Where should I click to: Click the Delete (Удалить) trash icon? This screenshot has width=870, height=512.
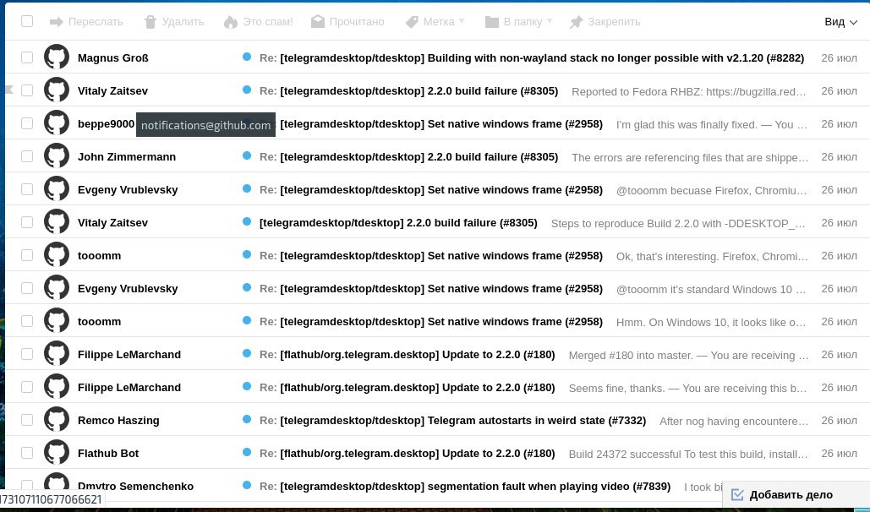[150, 22]
